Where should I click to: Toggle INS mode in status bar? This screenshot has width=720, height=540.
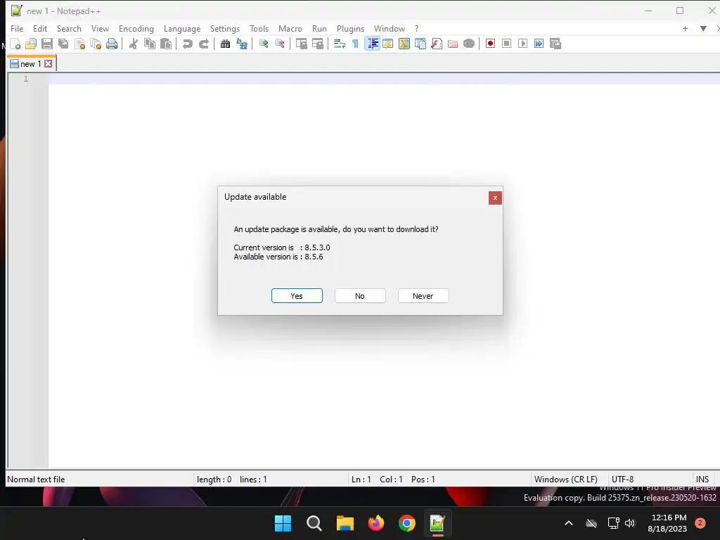point(702,479)
